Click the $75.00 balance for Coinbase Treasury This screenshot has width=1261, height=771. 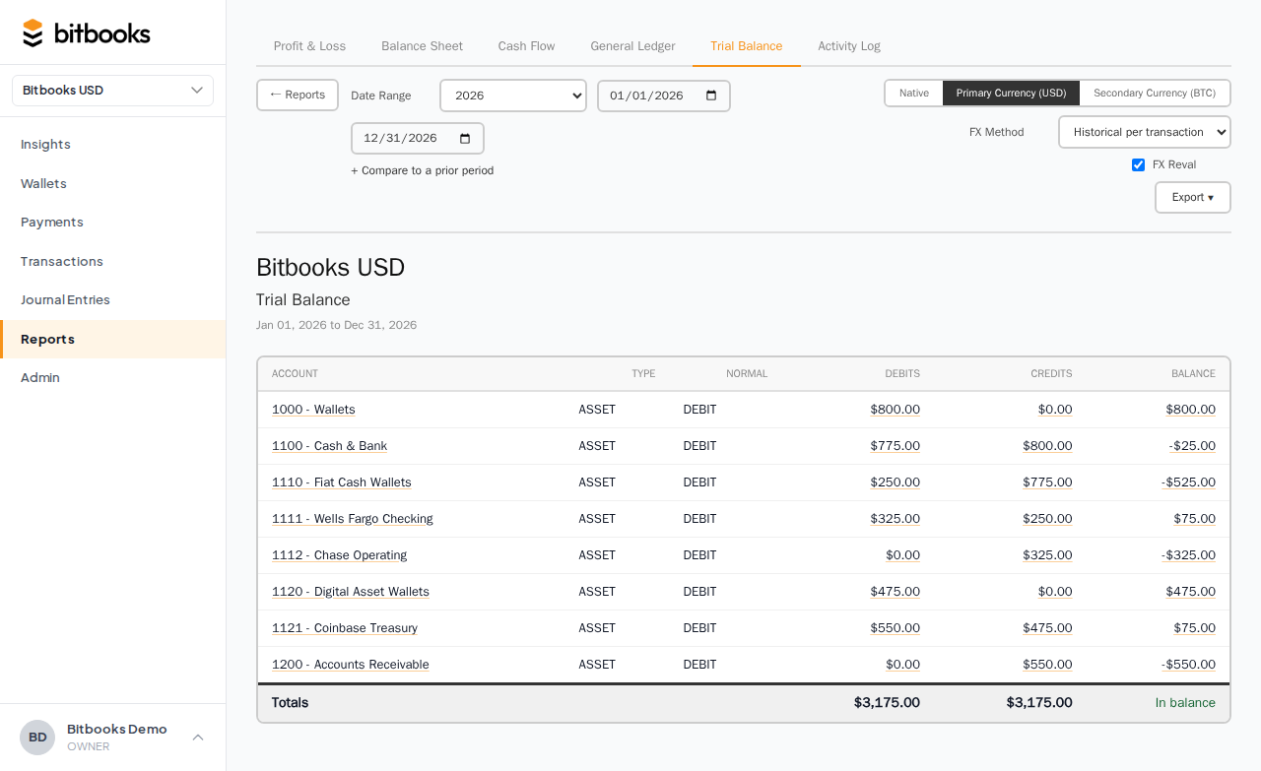tap(1194, 628)
